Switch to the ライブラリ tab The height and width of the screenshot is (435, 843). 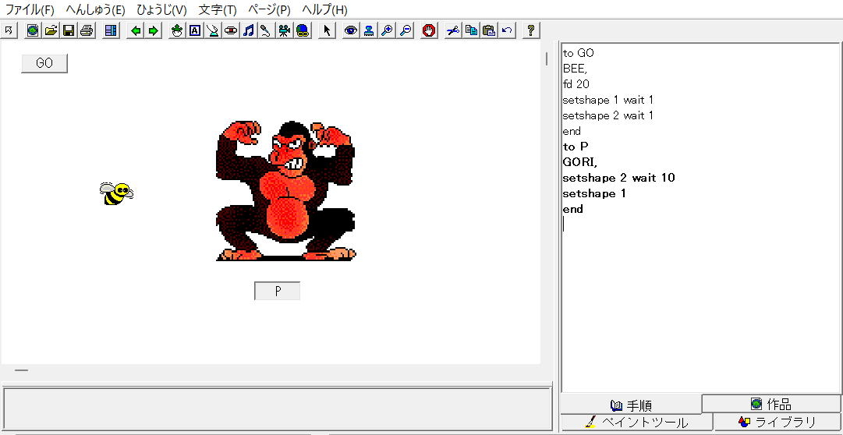(777, 422)
